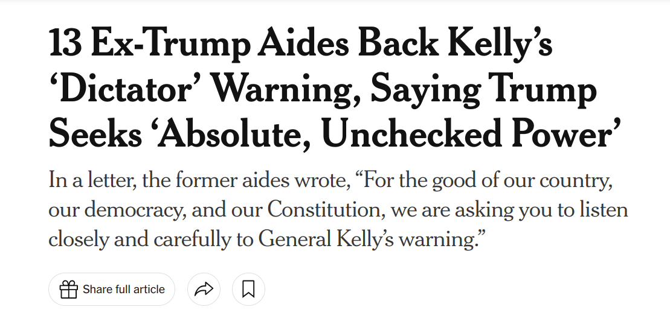The image size is (670, 336).
Task: Click 'Seeks' at the start of the third headline line
Action: pos(95,135)
